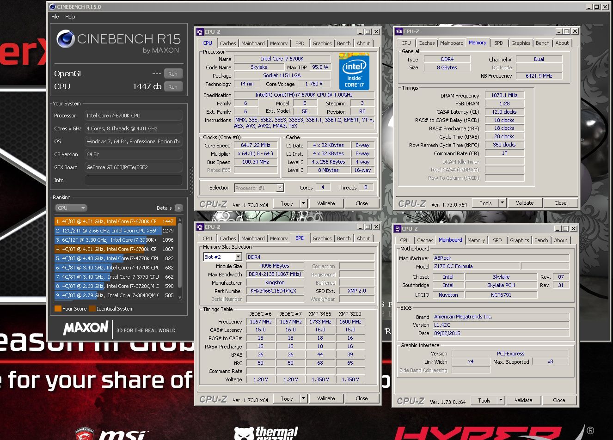Expand Tools dropdown arrow in Mainboard window
The image size is (613, 440).
(x=501, y=400)
